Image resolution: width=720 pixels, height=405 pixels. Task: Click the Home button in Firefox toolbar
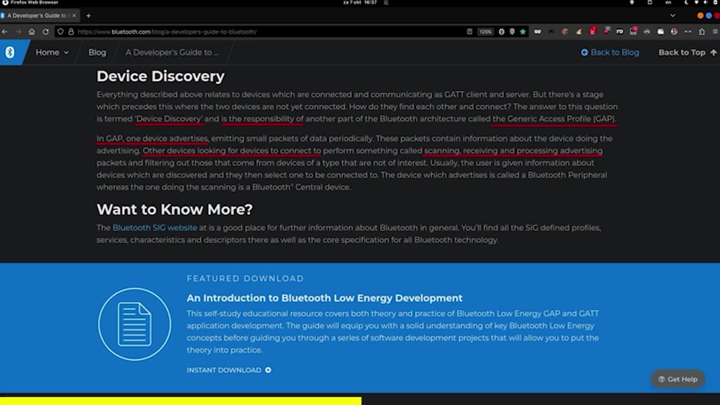(31, 31)
